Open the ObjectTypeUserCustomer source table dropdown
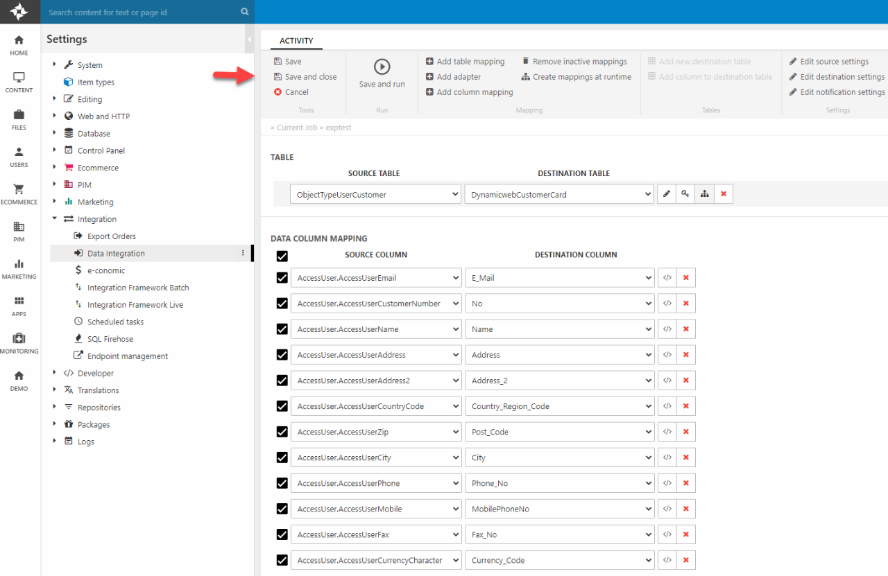888x576 pixels. coord(375,195)
